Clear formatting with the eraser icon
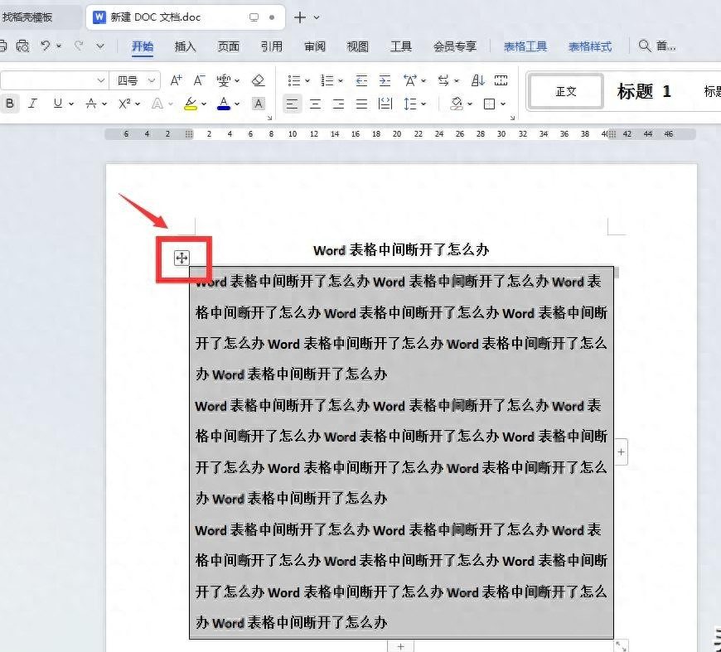 click(258, 81)
